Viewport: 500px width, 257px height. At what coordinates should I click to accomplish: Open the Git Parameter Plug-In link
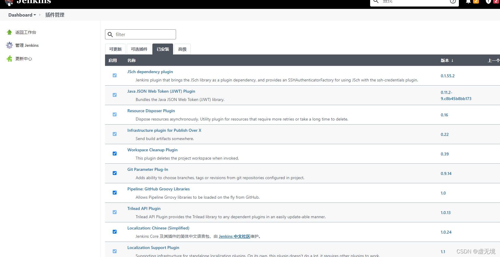point(148,170)
